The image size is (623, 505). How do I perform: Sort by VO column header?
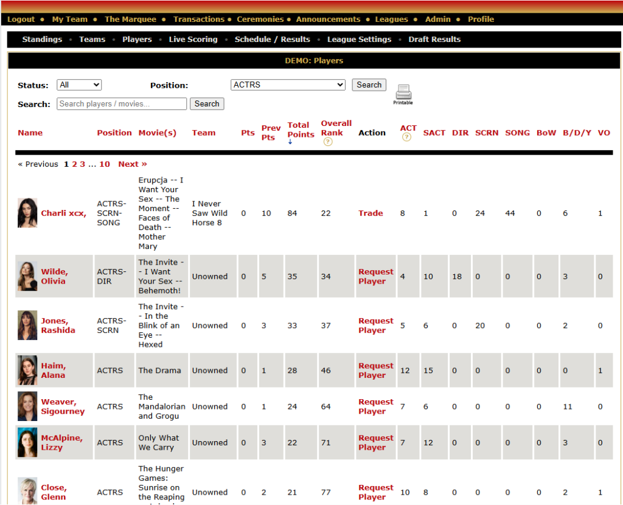click(604, 133)
